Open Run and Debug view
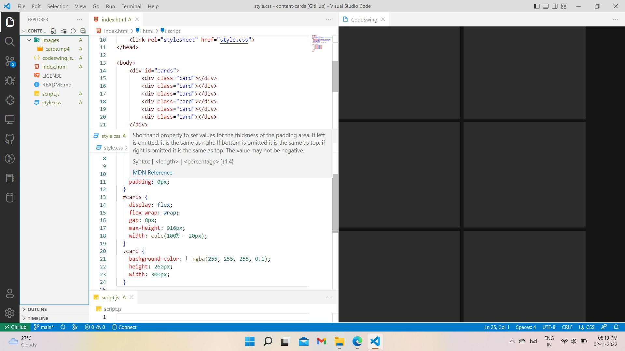Image resolution: width=625 pixels, height=351 pixels. [x=10, y=81]
